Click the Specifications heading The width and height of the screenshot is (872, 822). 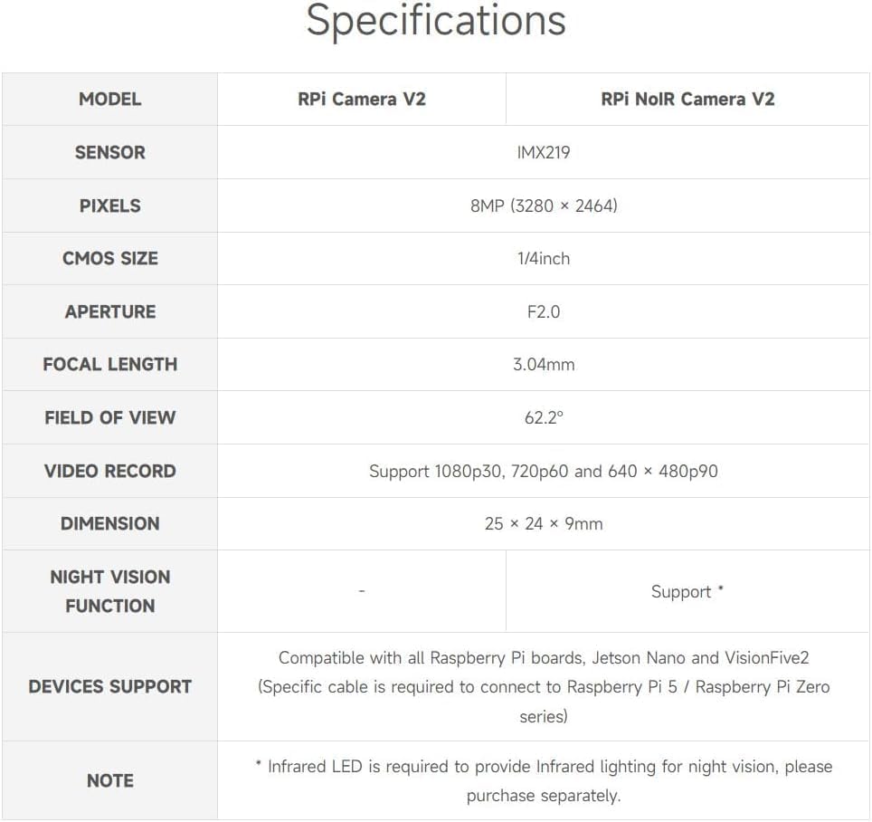tap(436, 21)
